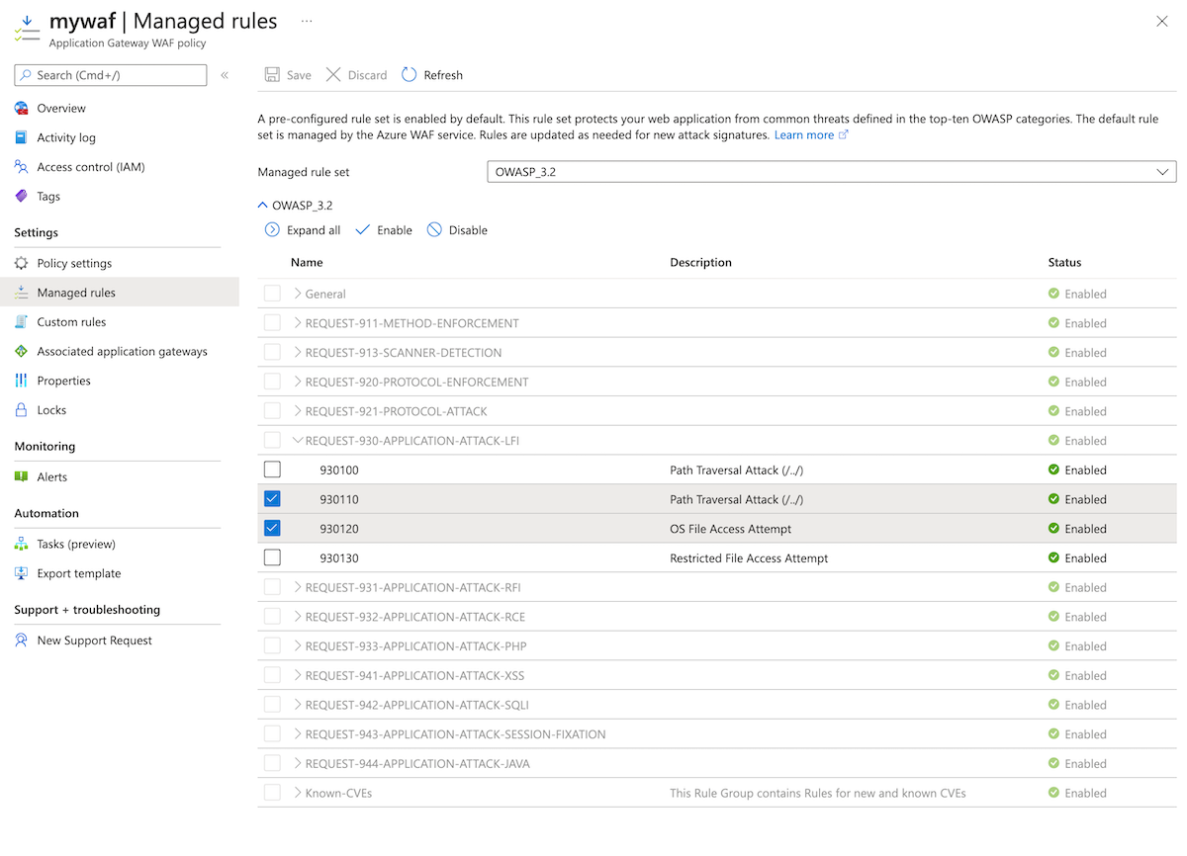Collapse the REQUEST-930-APPLICATION-ATTACK-LFI rule group
The image size is (1187, 856).
point(298,441)
